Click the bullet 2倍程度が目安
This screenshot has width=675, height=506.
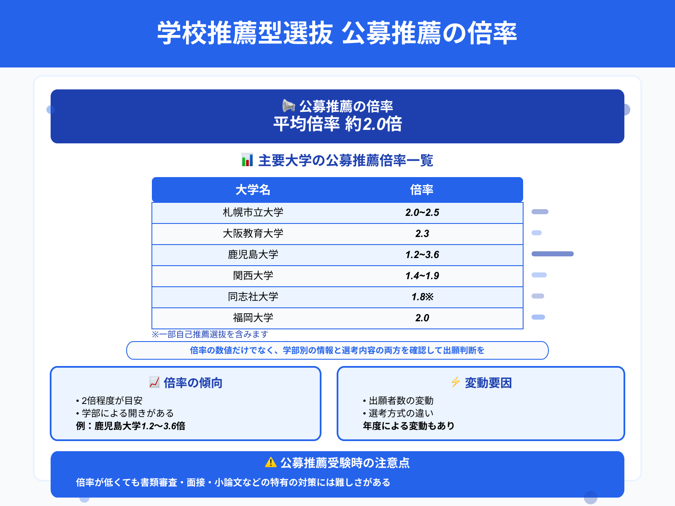(x=109, y=401)
